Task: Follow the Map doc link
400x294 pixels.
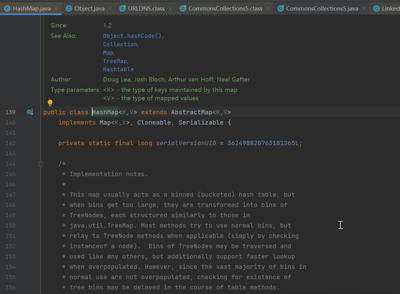Action: [x=108, y=53]
